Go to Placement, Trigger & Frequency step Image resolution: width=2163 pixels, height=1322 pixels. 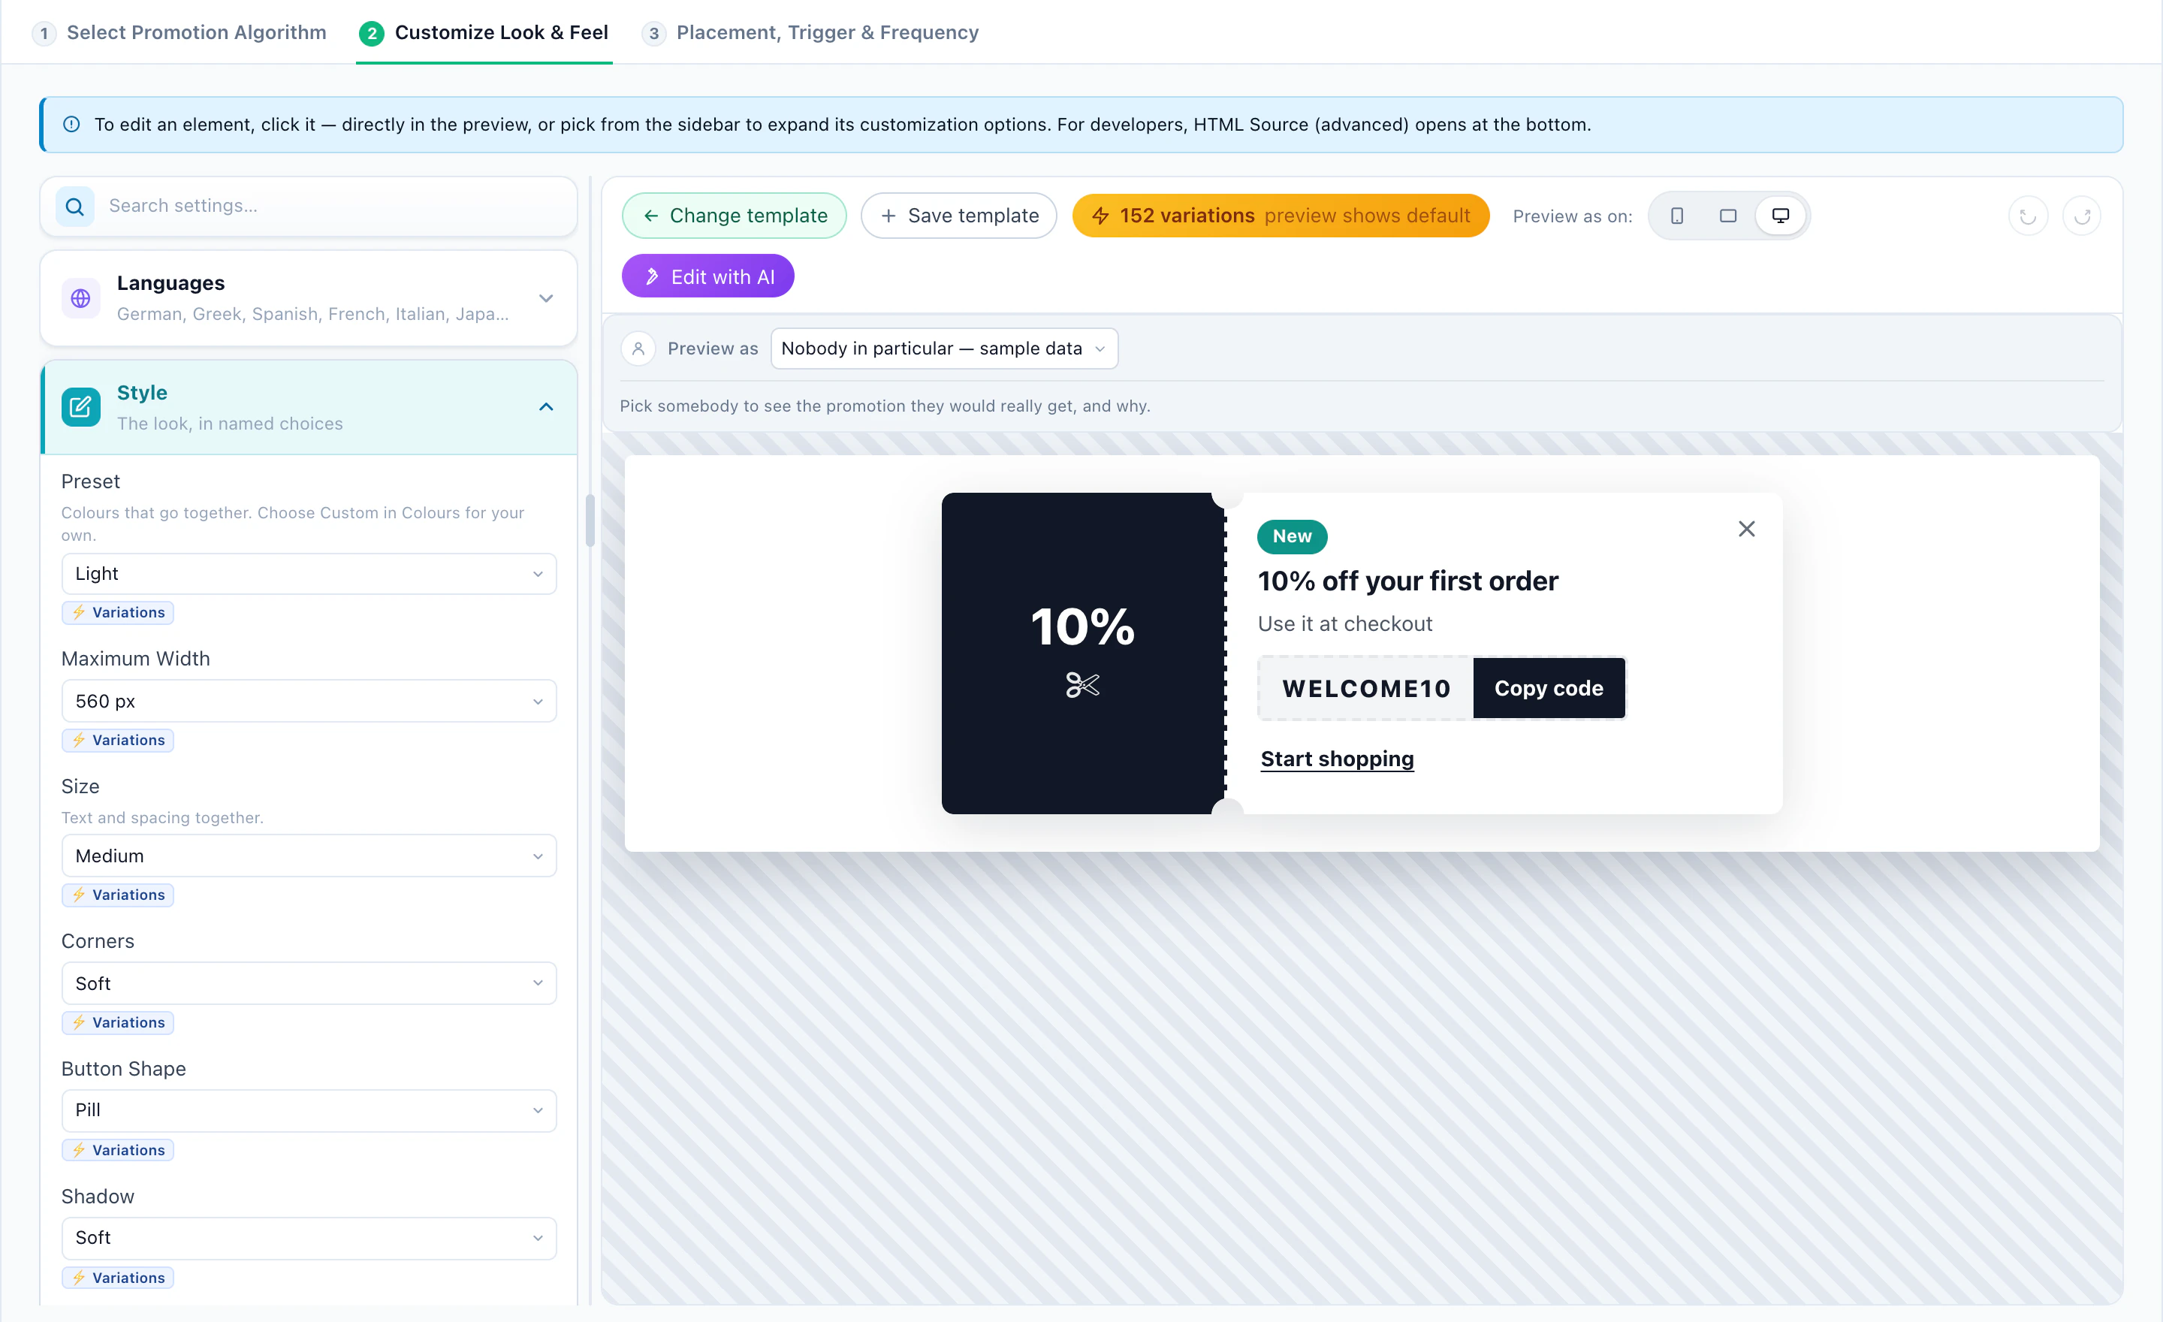(810, 32)
